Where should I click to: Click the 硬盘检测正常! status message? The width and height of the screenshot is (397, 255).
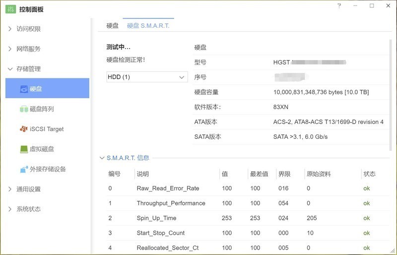(126, 60)
